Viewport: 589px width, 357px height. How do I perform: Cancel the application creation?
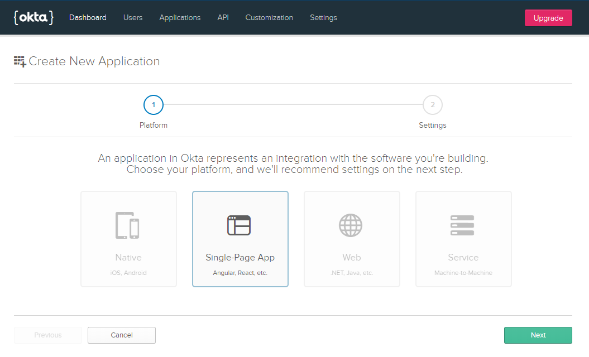pos(121,335)
